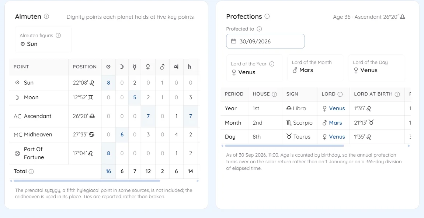Viewport: 424px width, 218px height.
Task: Open the Almuten figuris info tooltip icon
Action: coord(58,35)
